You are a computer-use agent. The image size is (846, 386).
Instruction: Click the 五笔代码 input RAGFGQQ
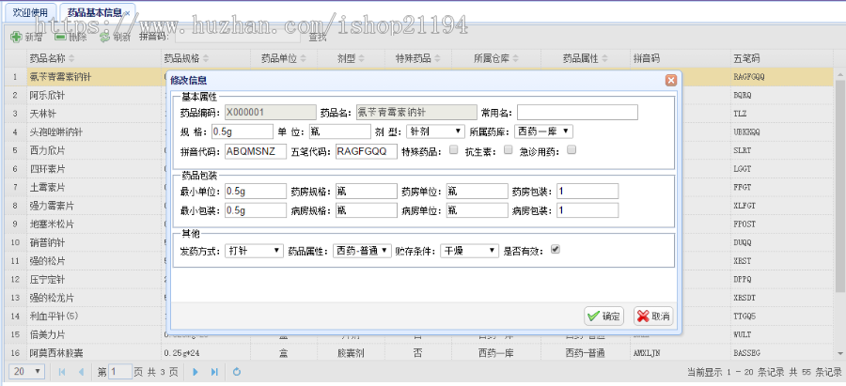tap(367, 151)
